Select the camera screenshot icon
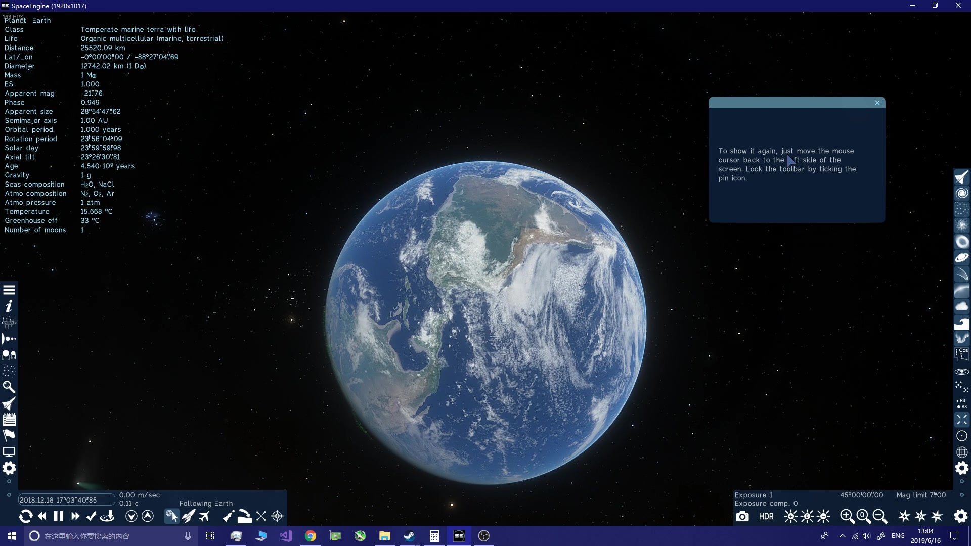 point(742,516)
